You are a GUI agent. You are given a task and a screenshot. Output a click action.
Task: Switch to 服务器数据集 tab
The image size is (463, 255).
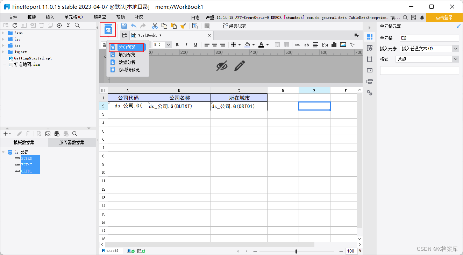click(72, 142)
